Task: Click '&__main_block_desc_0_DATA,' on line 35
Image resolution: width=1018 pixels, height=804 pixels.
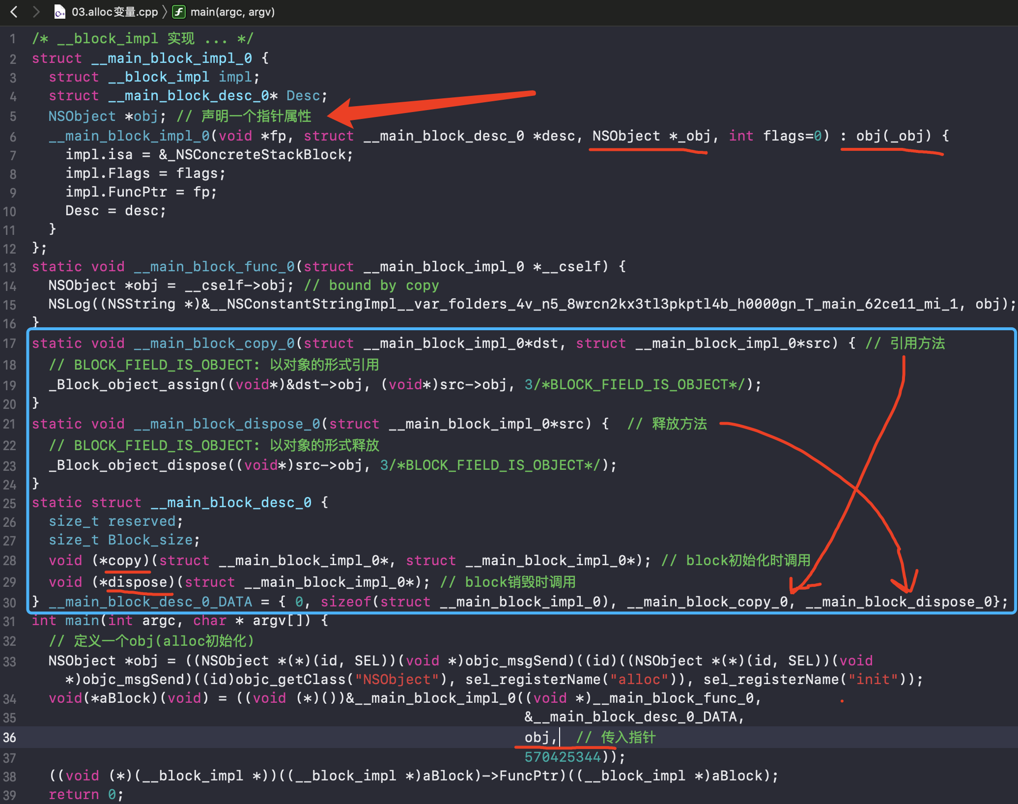Action: point(635,717)
